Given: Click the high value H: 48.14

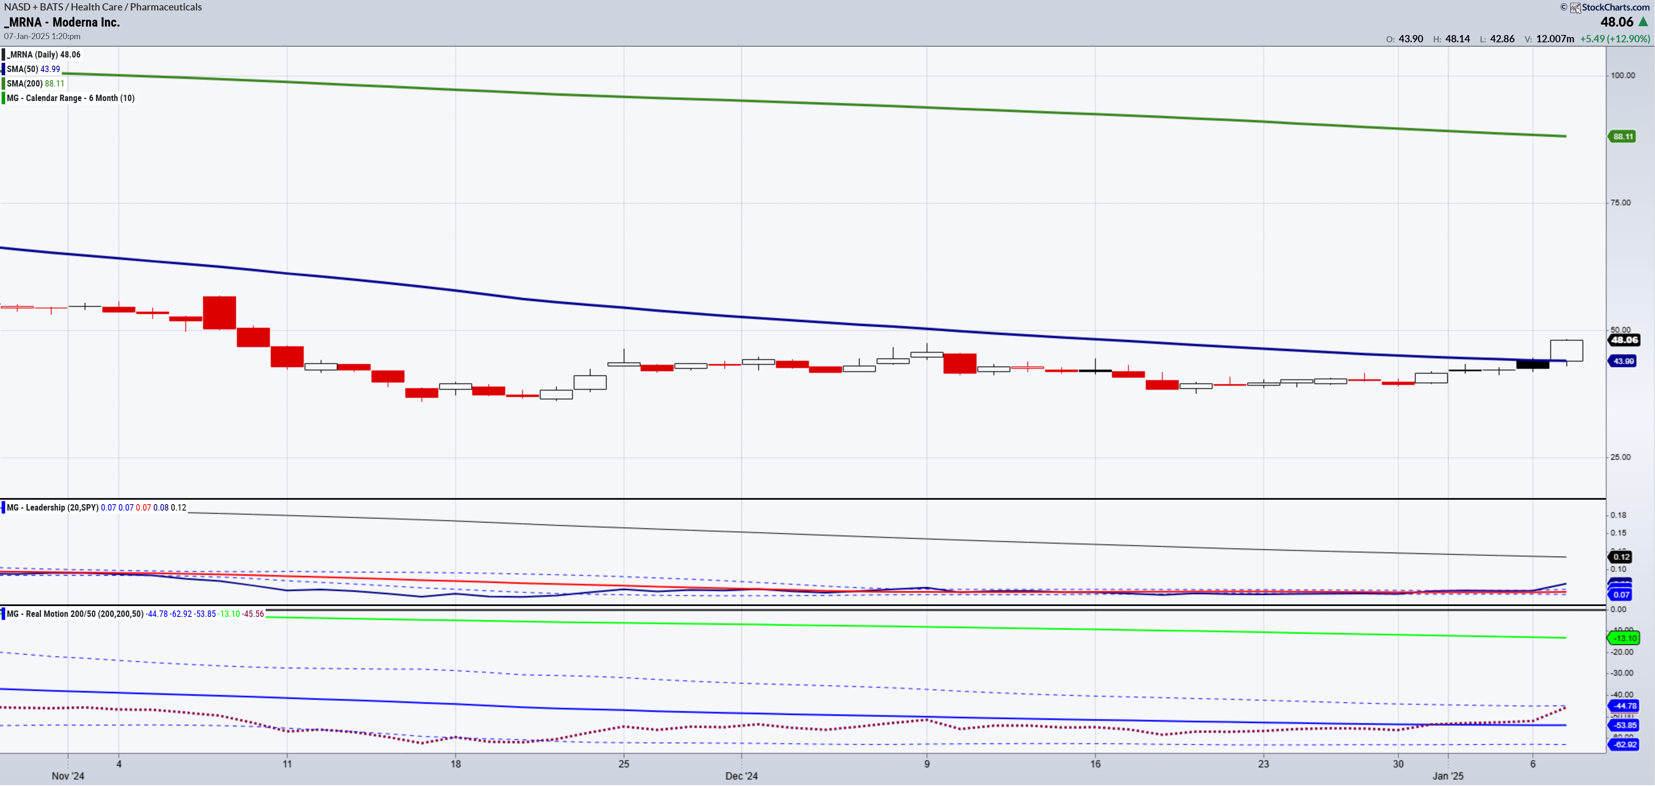Looking at the screenshot, I should tap(1451, 39).
